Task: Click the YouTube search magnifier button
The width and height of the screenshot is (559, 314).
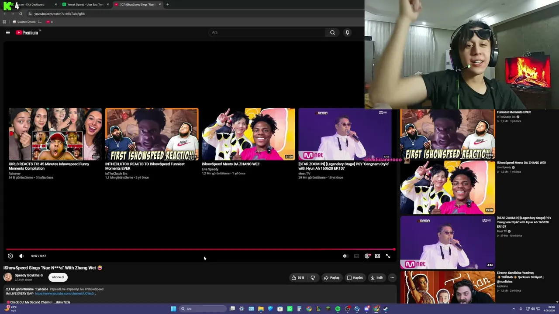Action: click(x=332, y=32)
